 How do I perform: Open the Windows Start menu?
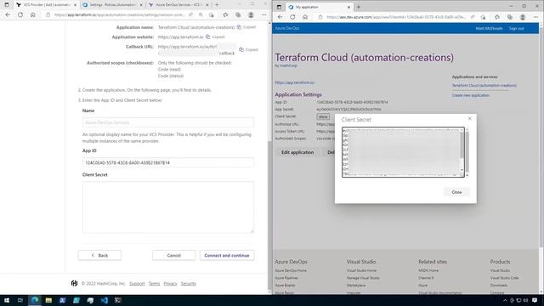tap(7, 300)
